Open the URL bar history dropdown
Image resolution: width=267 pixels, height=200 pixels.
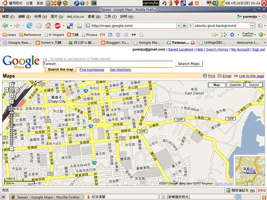coord(179,26)
